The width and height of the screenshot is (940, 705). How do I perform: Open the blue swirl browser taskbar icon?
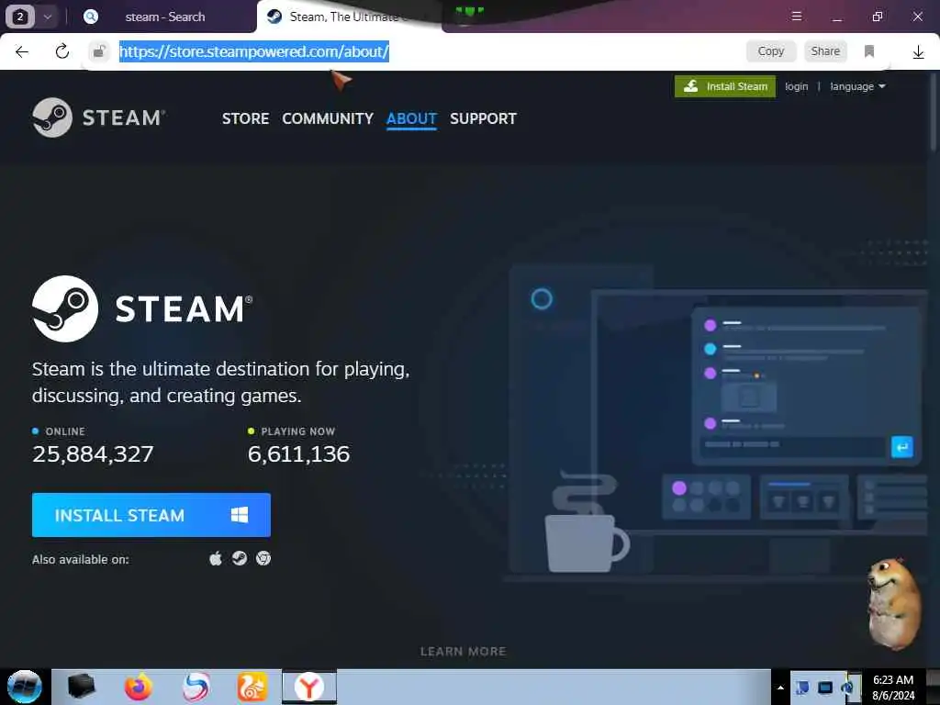point(196,687)
